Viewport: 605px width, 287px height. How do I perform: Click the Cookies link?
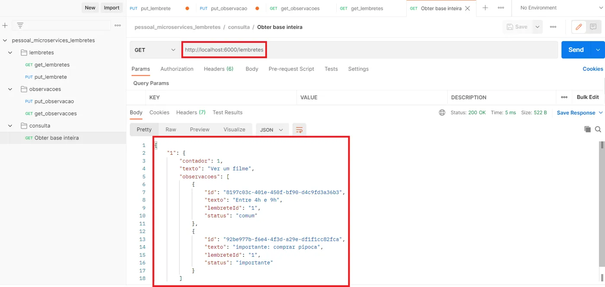(593, 69)
